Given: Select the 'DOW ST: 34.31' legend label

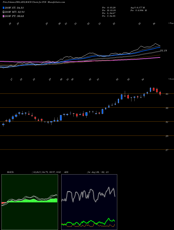Looking at the screenshot, I should click(x=14, y=8).
